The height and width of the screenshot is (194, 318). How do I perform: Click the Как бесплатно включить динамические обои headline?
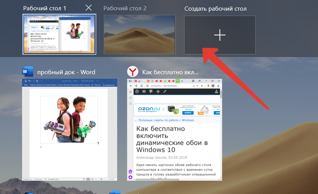click(172, 139)
